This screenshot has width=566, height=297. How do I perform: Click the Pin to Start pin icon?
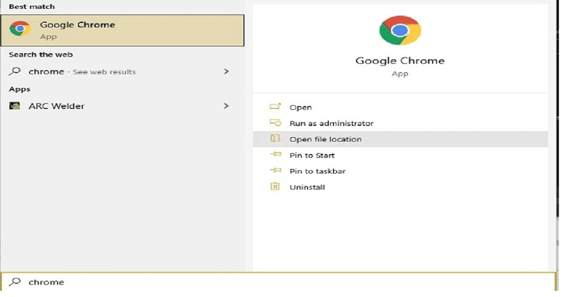point(275,155)
